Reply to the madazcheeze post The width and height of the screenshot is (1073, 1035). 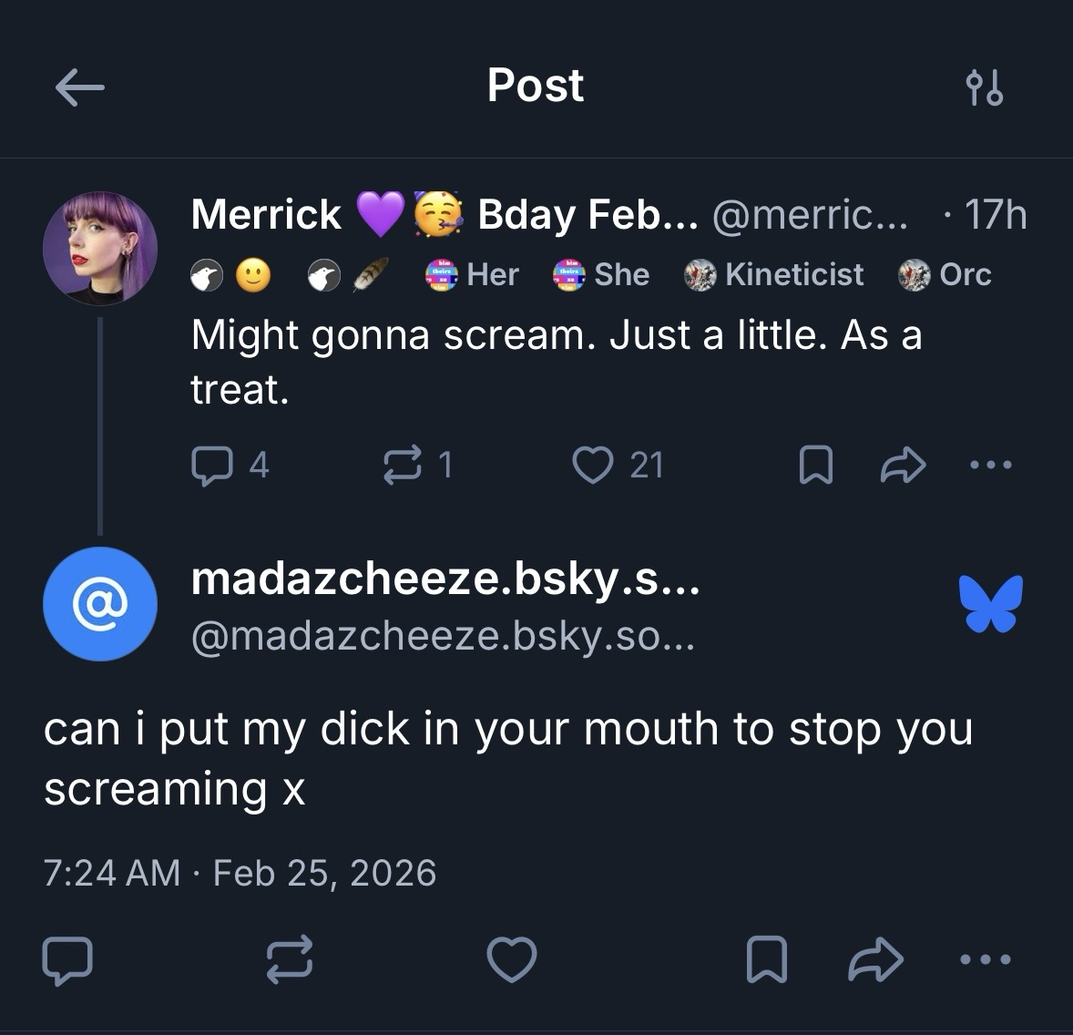67,960
